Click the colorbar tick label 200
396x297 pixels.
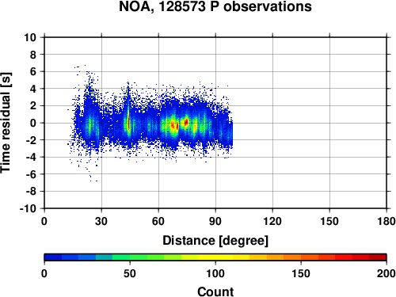(x=386, y=273)
